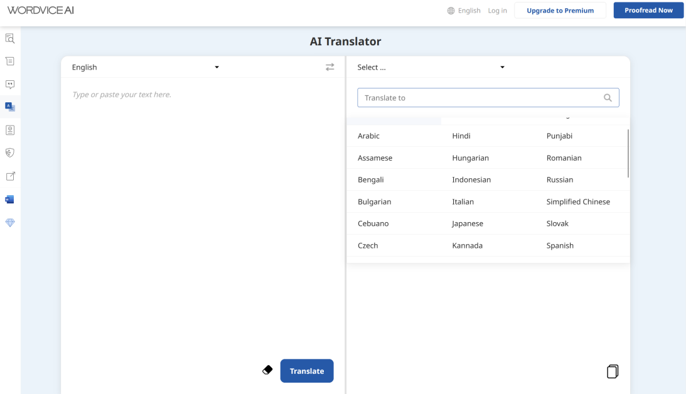This screenshot has height=394, width=686.
Task: Open the English source language dropdown
Action: [x=146, y=67]
